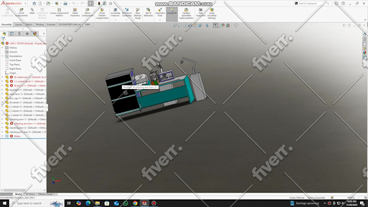Switch to the DisplayManager color tab
Viewport: 368px width, 207px height.
tap(35, 34)
